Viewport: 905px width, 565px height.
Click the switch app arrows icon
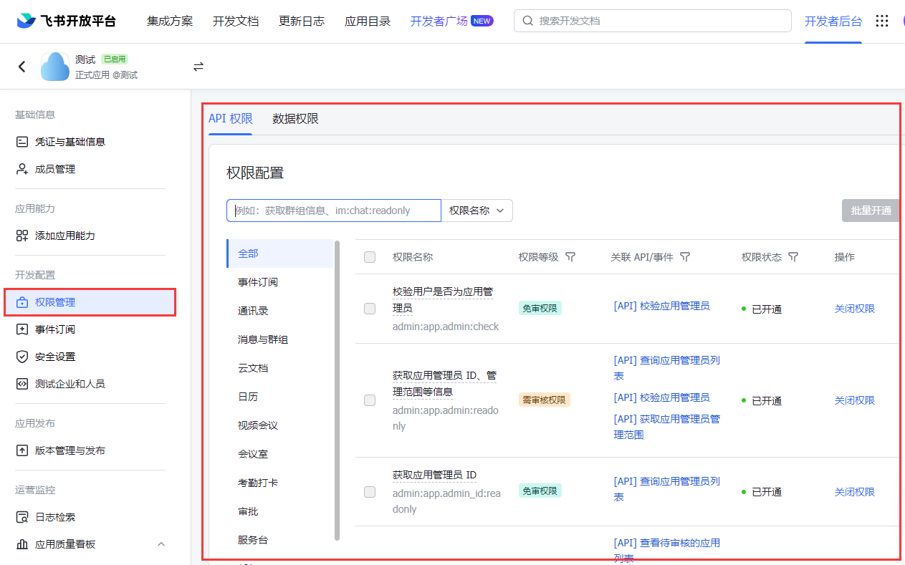(x=198, y=67)
